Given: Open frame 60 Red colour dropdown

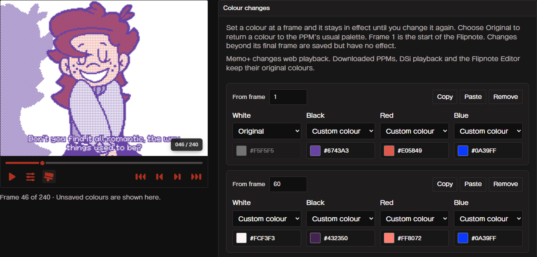Looking at the screenshot, I should pyautogui.click(x=414, y=219).
